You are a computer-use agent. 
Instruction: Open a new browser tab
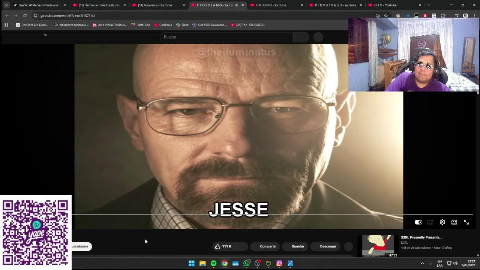pyautogui.click(x=429, y=5)
